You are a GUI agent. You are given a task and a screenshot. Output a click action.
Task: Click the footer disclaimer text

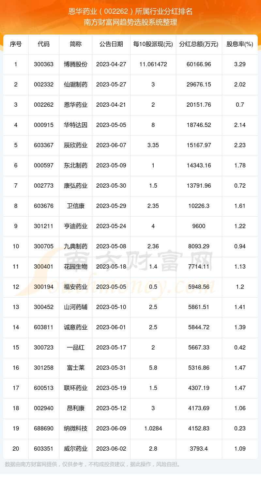tap(93, 464)
